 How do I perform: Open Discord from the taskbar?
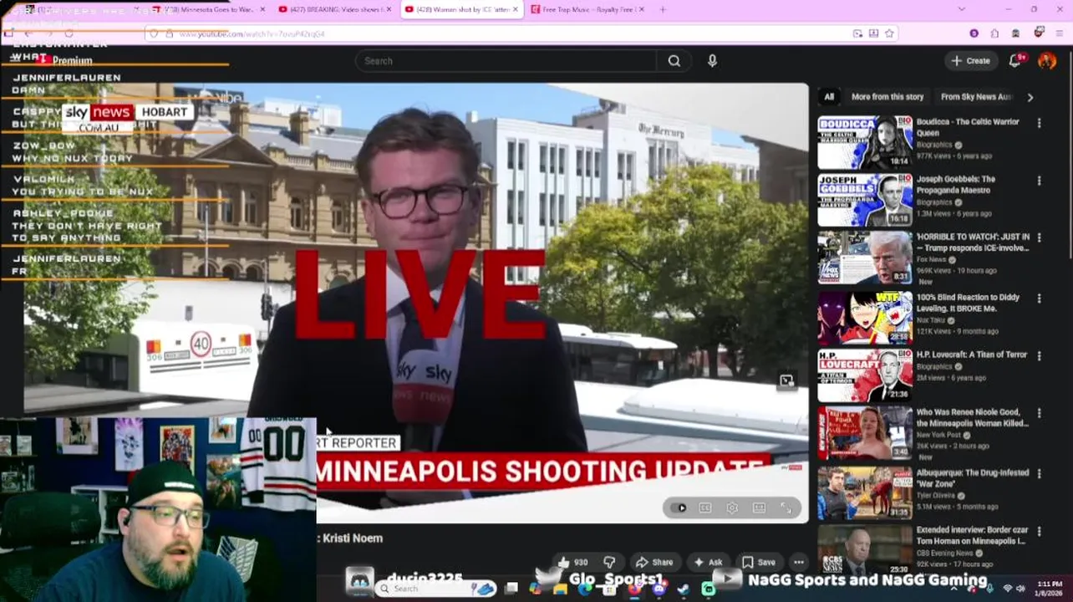point(659,589)
